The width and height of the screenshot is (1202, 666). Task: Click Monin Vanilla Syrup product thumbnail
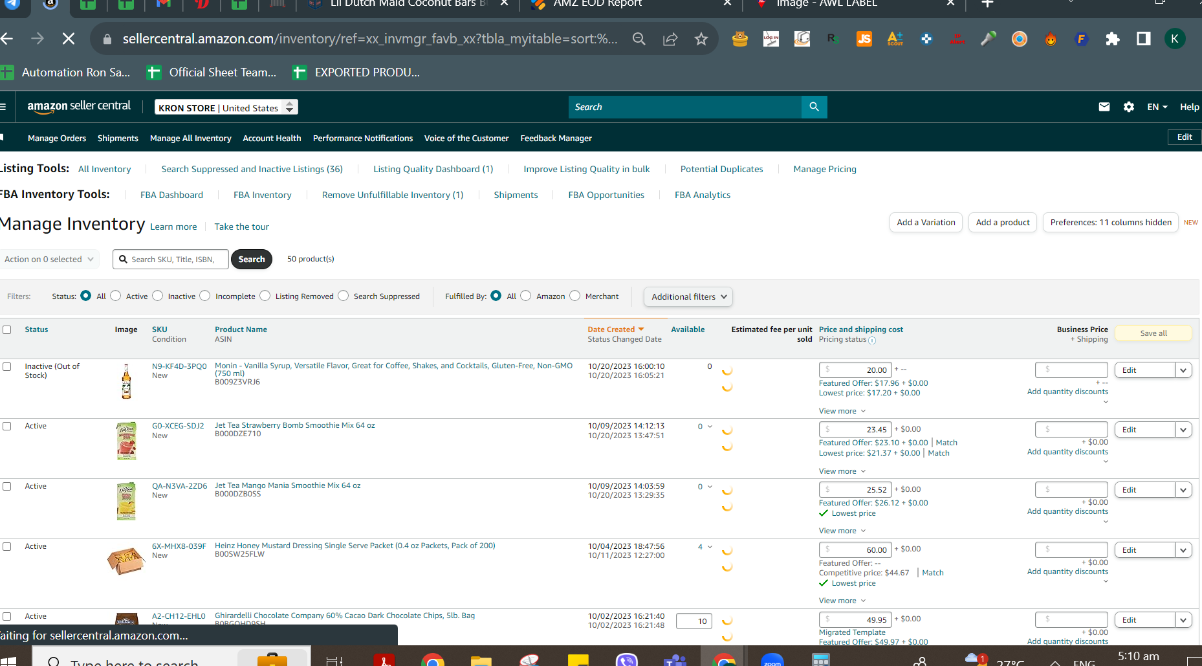click(126, 381)
